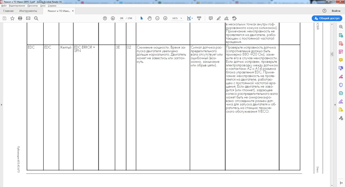Open Redact pink marker tool
The height and width of the screenshot is (187, 345).
pyautogui.click(x=341, y=77)
